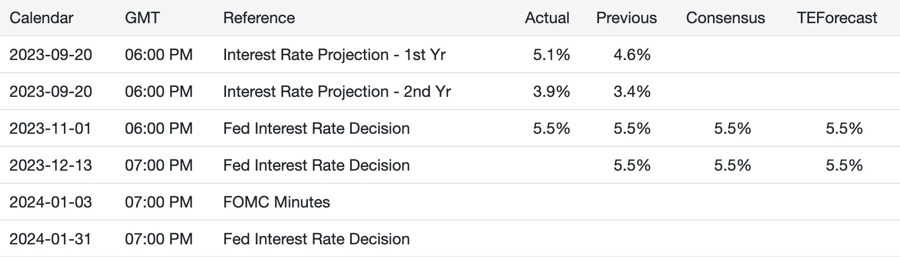Click the 2023-09-20 date in first row
Image resolution: width=900 pixels, height=257 pixels.
tap(51, 55)
